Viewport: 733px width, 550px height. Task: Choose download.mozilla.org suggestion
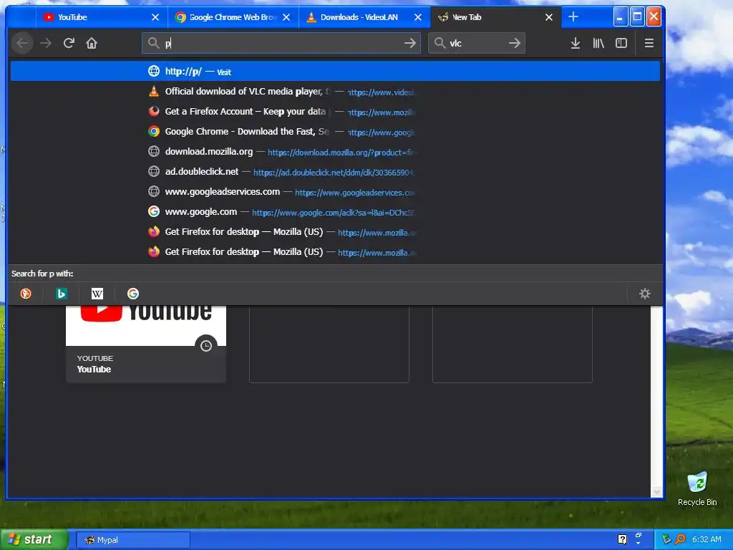tap(335, 152)
